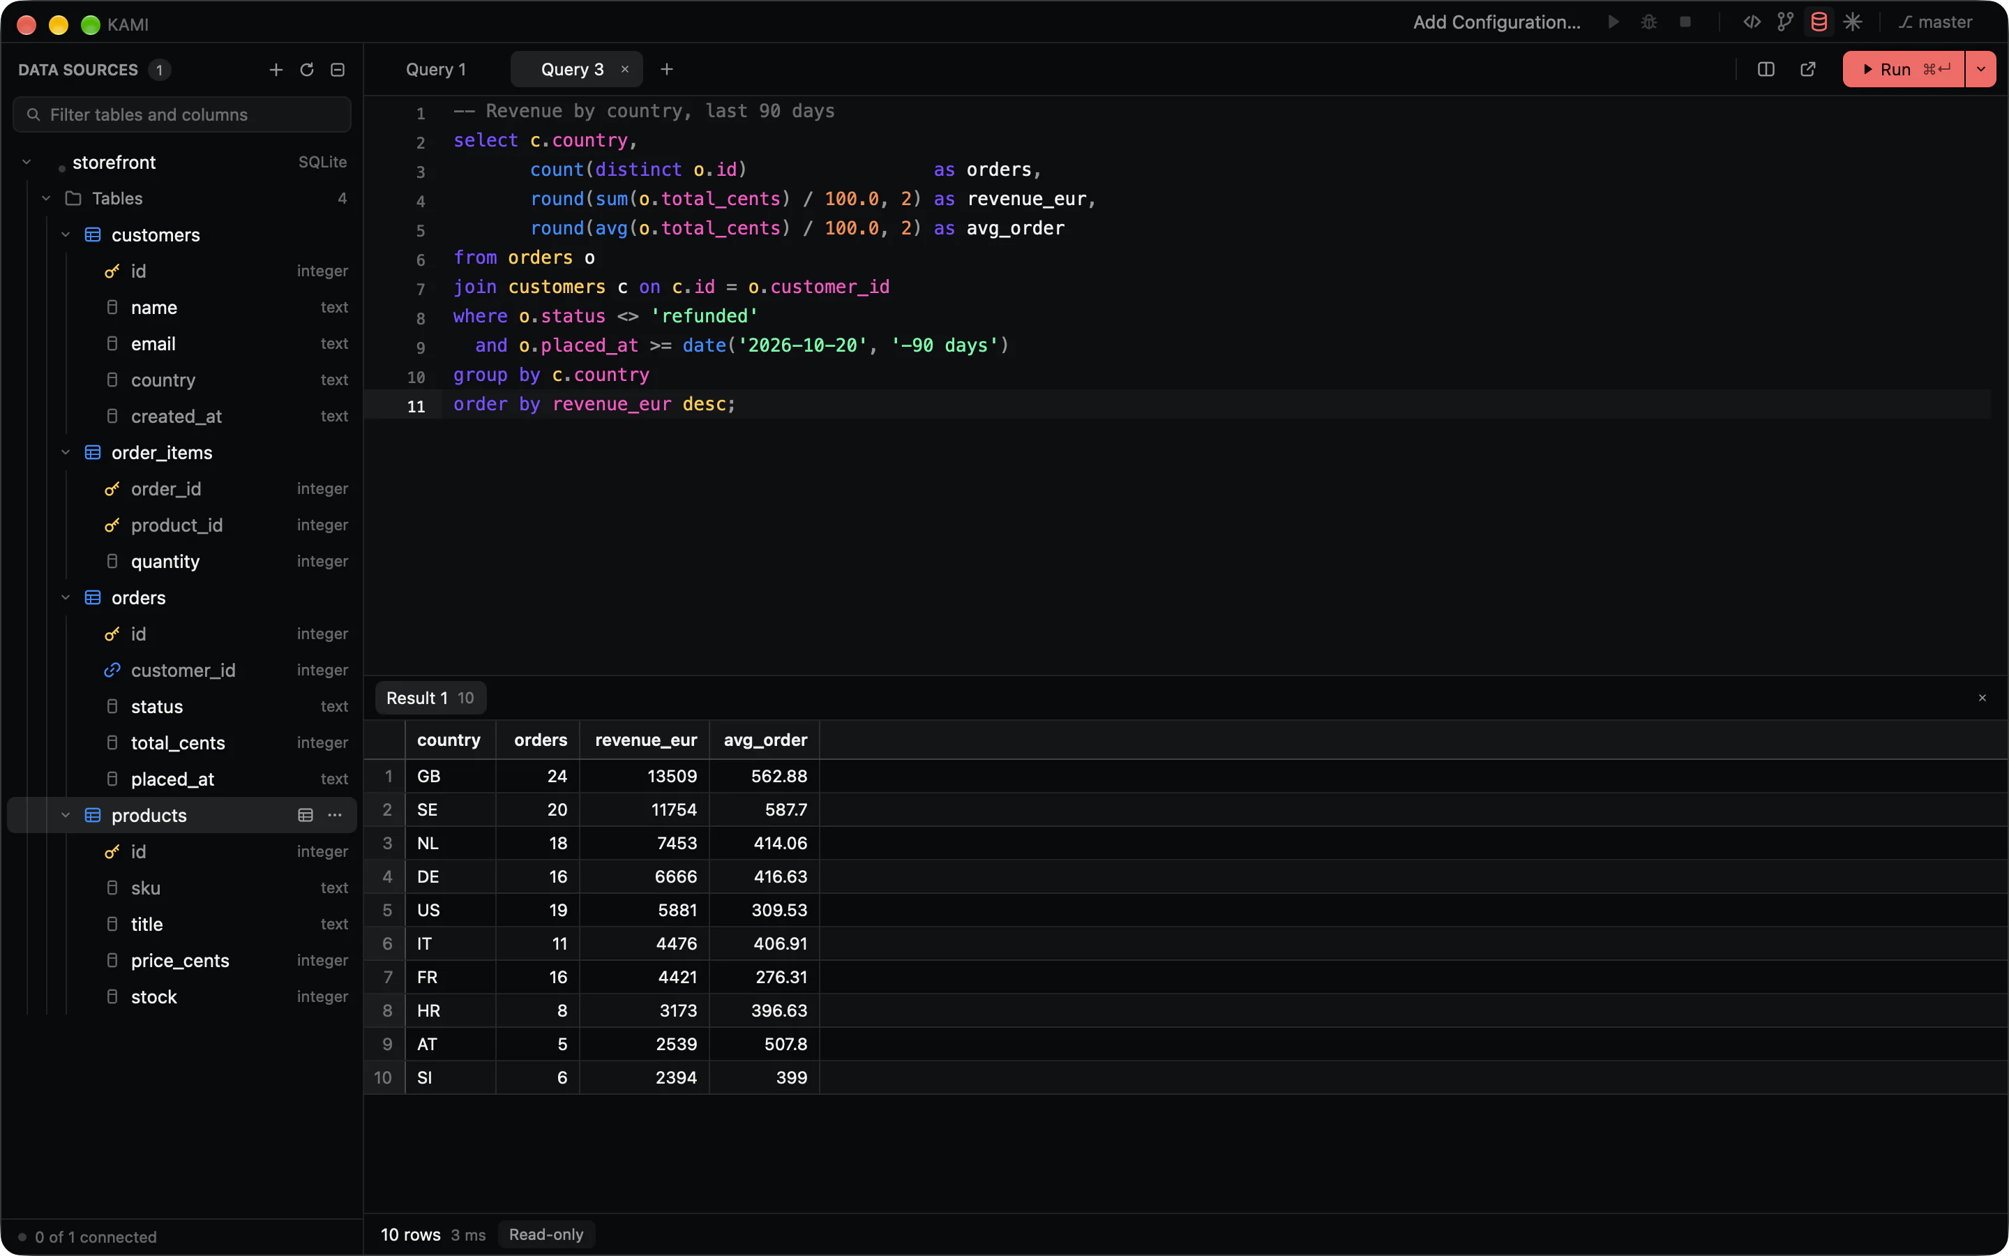Refresh the data sources list

pos(306,70)
